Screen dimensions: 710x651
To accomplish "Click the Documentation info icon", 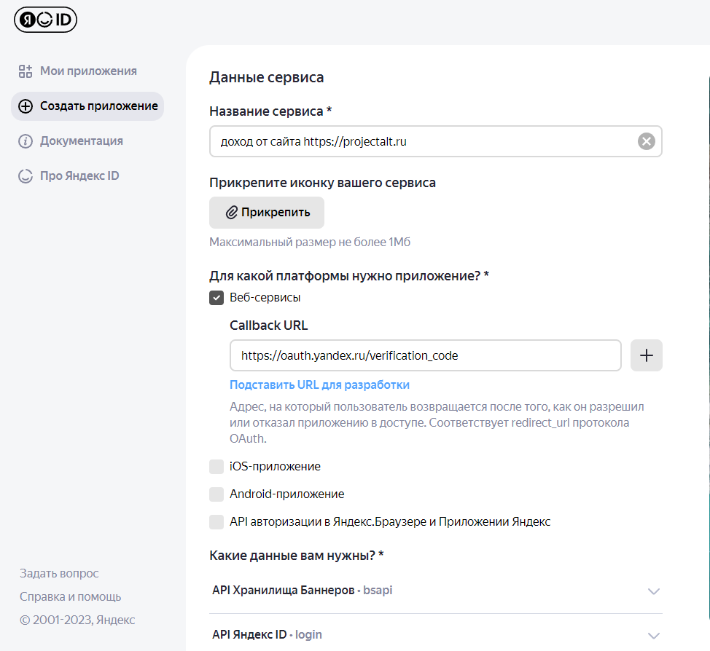I will (x=26, y=141).
